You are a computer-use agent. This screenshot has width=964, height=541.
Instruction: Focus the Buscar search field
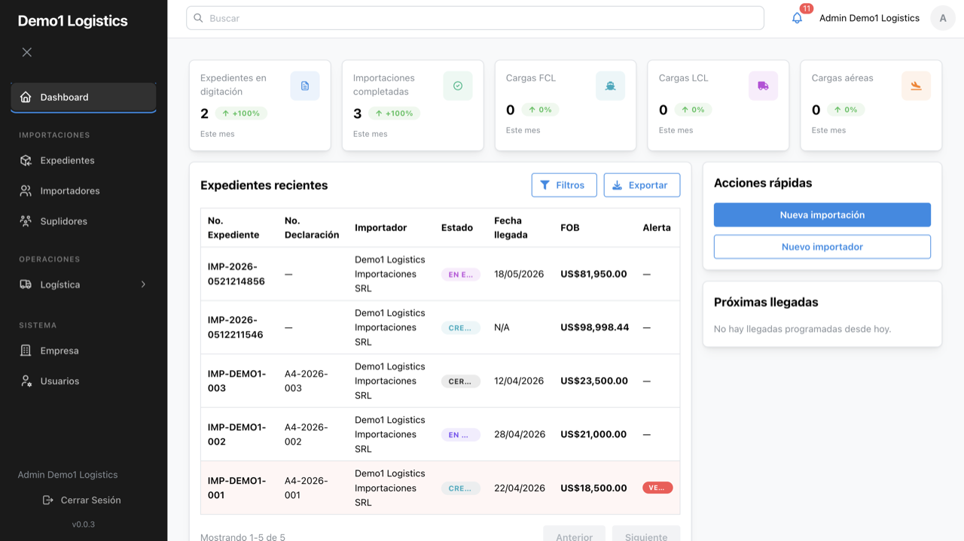point(475,18)
